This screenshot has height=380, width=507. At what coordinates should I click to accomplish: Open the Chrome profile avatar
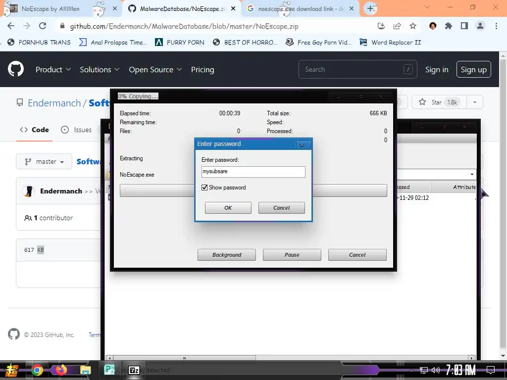point(480,26)
